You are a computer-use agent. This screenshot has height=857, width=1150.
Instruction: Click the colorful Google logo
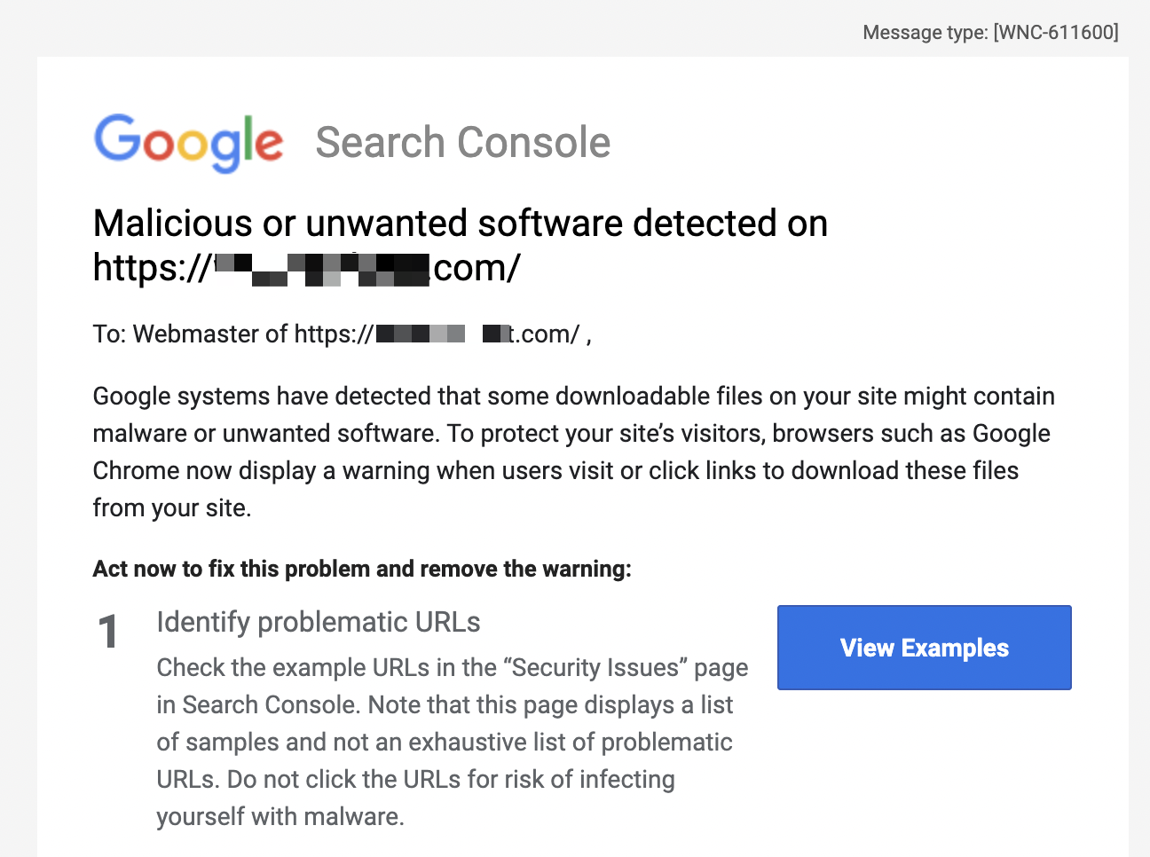[188, 143]
